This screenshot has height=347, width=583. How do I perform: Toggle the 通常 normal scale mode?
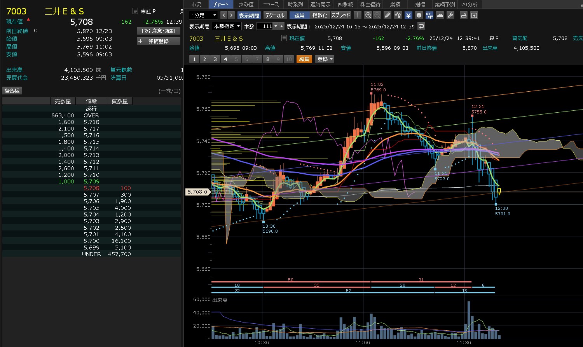tap(299, 15)
